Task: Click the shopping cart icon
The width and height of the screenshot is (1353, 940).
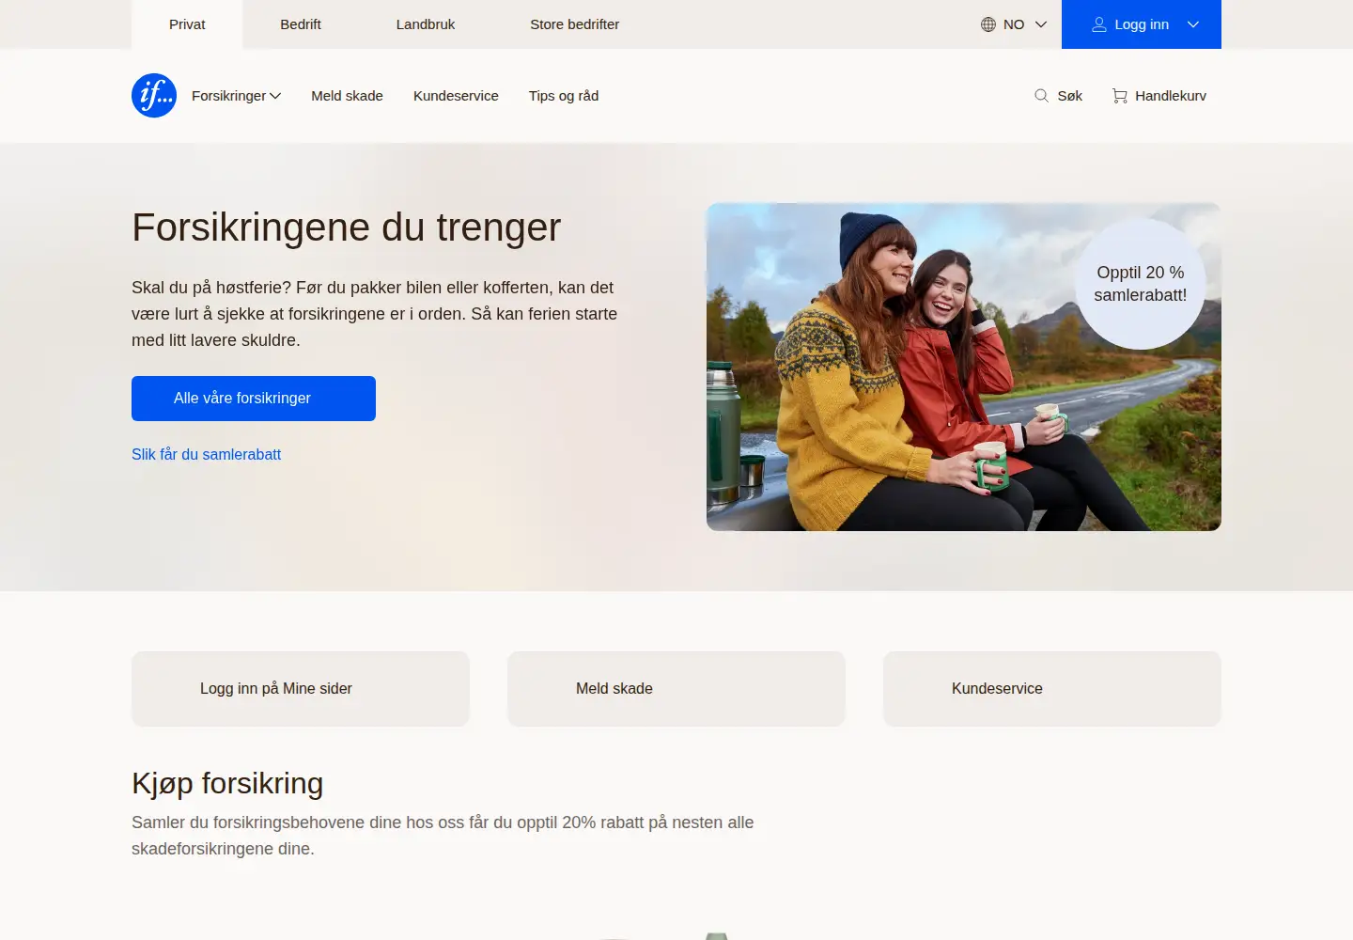Action: [x=1120, y=96]
